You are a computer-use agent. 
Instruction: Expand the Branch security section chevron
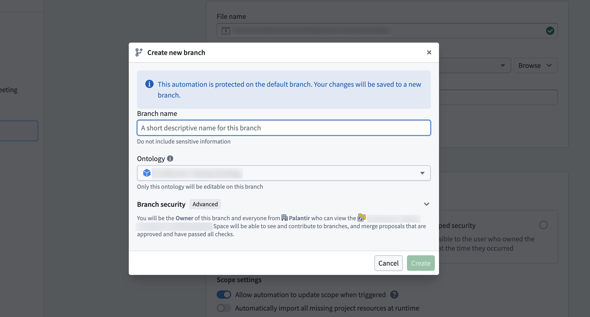click(x=426, y=204)
